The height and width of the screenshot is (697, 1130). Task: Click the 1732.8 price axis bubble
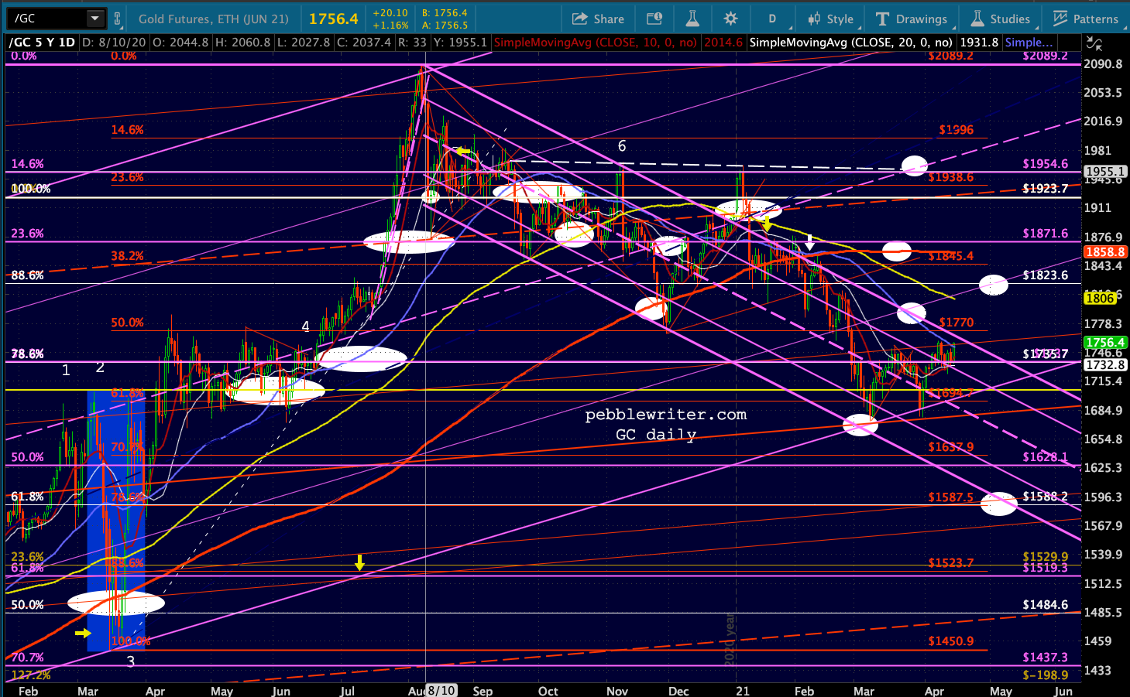click(1104, 365)
